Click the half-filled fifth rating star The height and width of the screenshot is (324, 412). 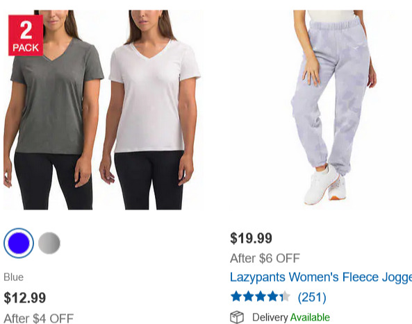285,296
